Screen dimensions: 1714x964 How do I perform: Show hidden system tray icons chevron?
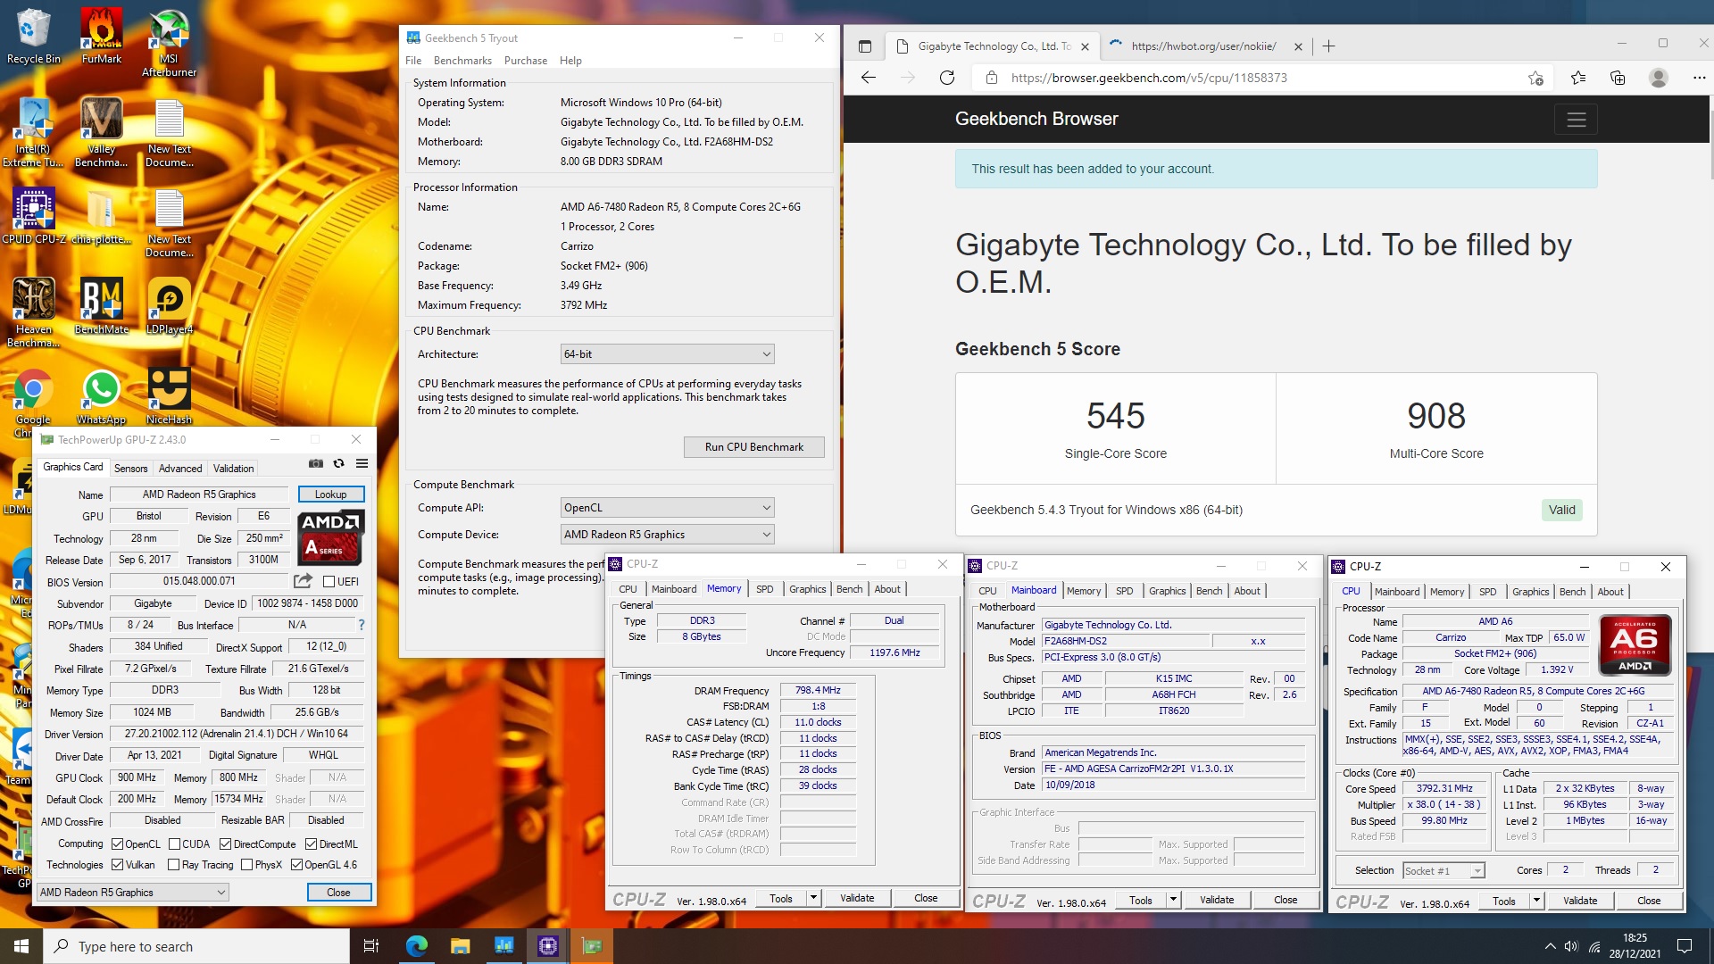(x=1550, y=946)
